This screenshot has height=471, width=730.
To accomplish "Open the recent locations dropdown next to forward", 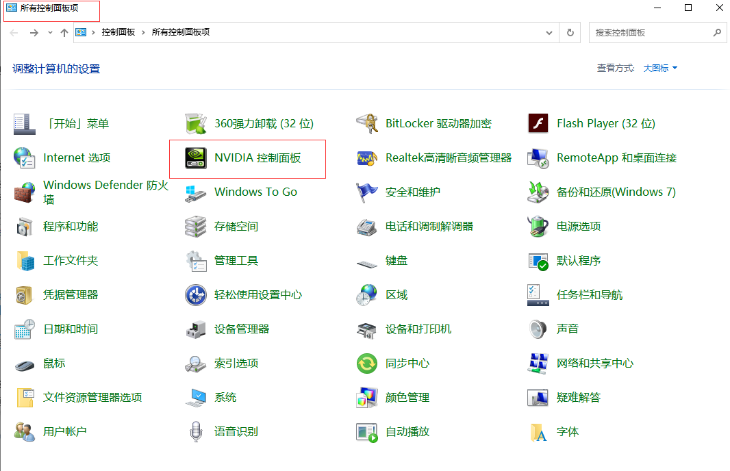I will (51, 32).
